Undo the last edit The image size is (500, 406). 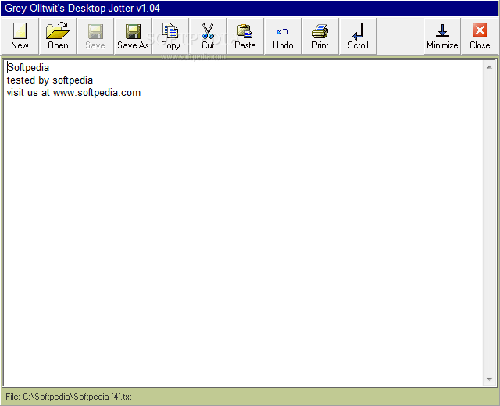click(283, 36)
